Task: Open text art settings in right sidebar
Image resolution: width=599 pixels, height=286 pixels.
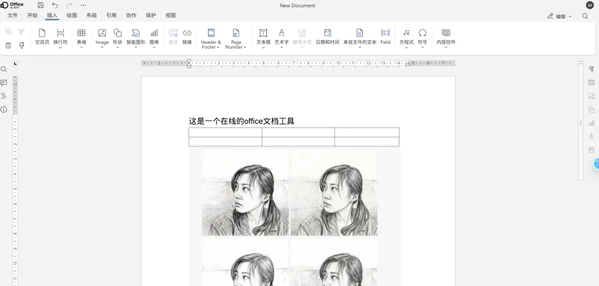Action: [591, 136]
